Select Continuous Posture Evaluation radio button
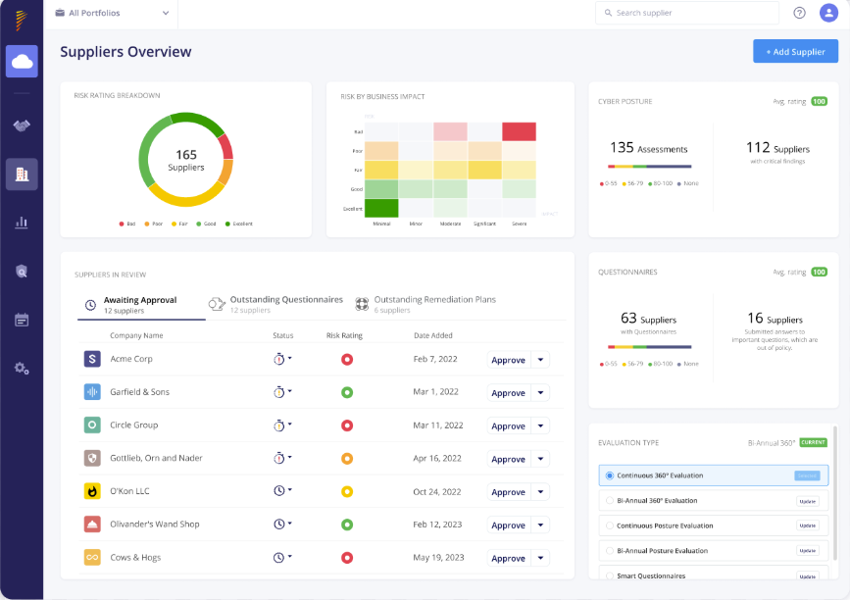This screenshot has height=600, width=850. [609, 525]
